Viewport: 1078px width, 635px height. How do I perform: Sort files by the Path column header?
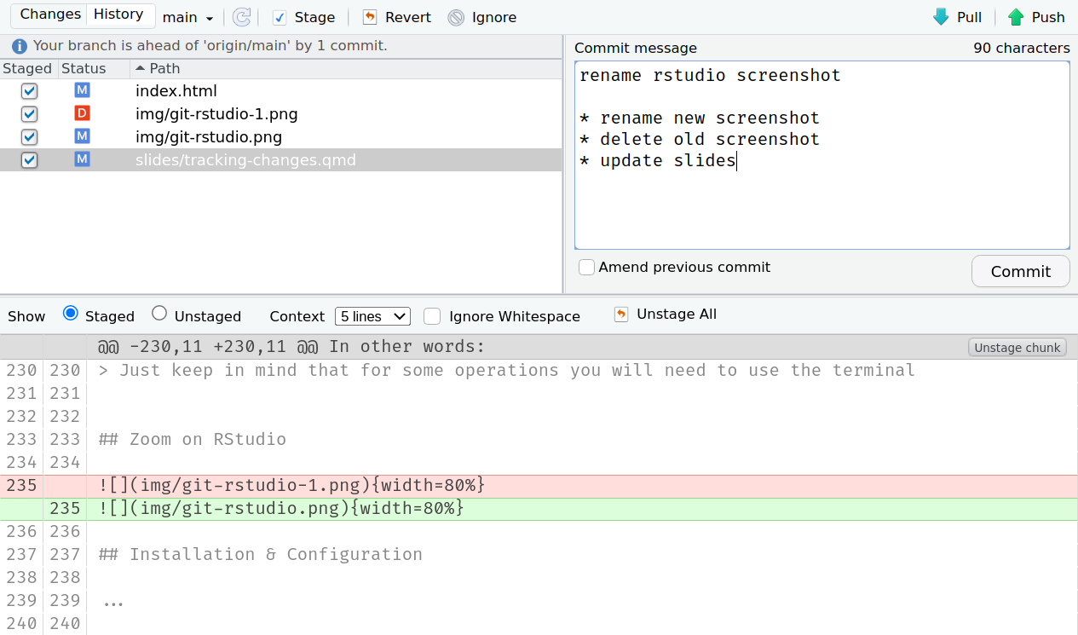pos(164,68)
